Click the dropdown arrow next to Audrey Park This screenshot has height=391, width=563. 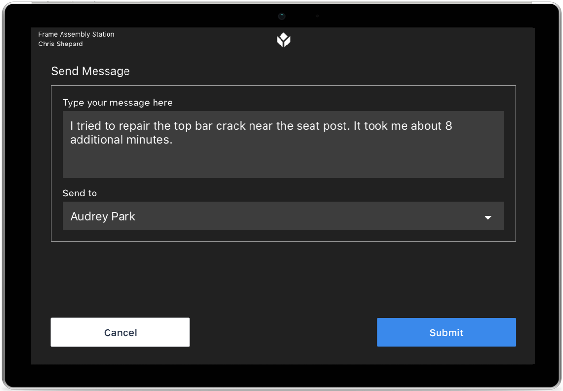487,217
